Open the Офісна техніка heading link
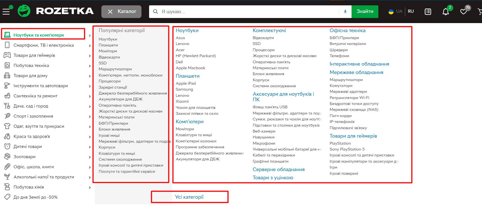The height and width of the screenshot is (206, 482). [347, 30]
